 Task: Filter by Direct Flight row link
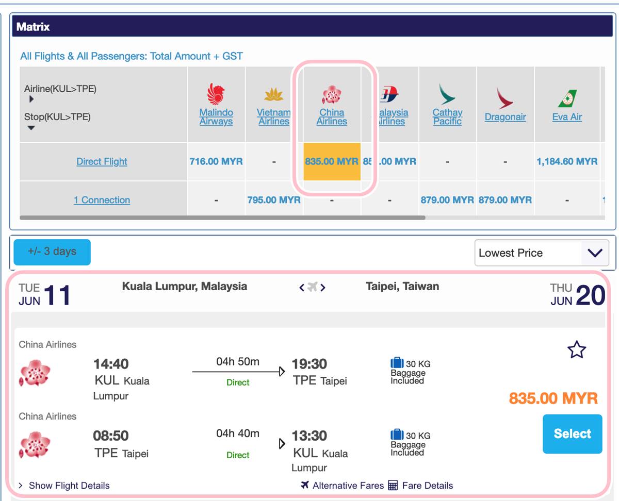coord(102,161)
